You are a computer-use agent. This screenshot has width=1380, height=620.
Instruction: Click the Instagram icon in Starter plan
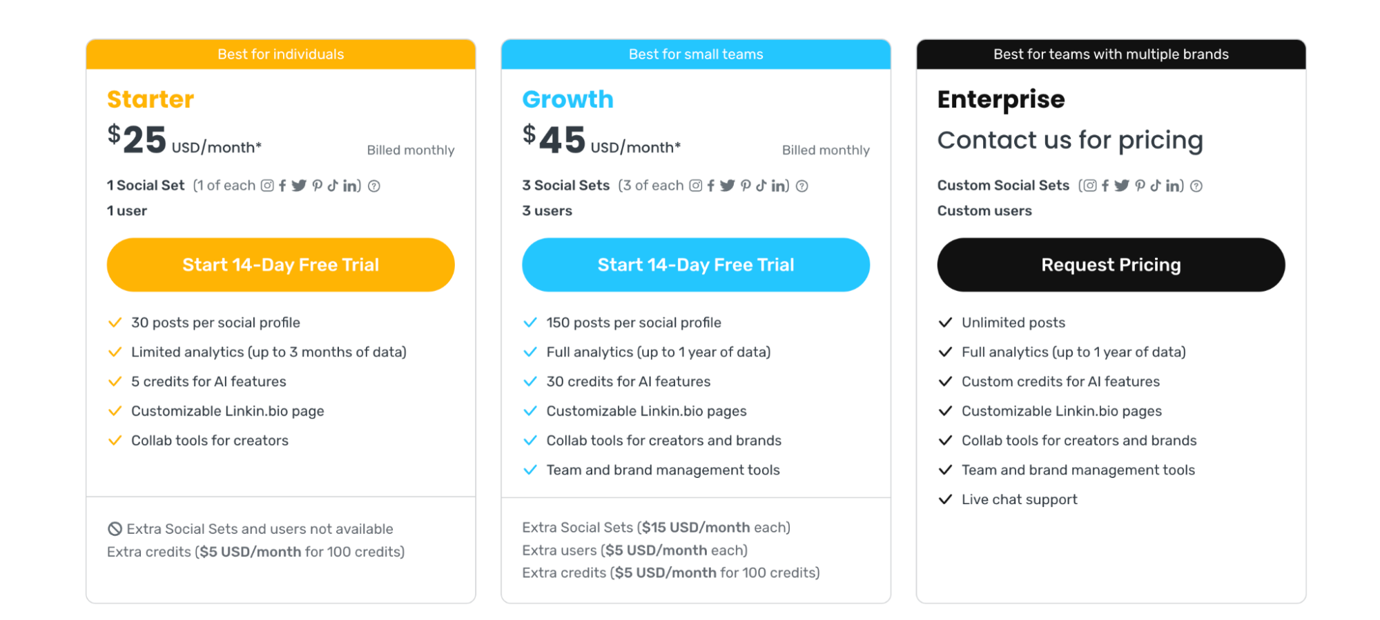[267, 186]
